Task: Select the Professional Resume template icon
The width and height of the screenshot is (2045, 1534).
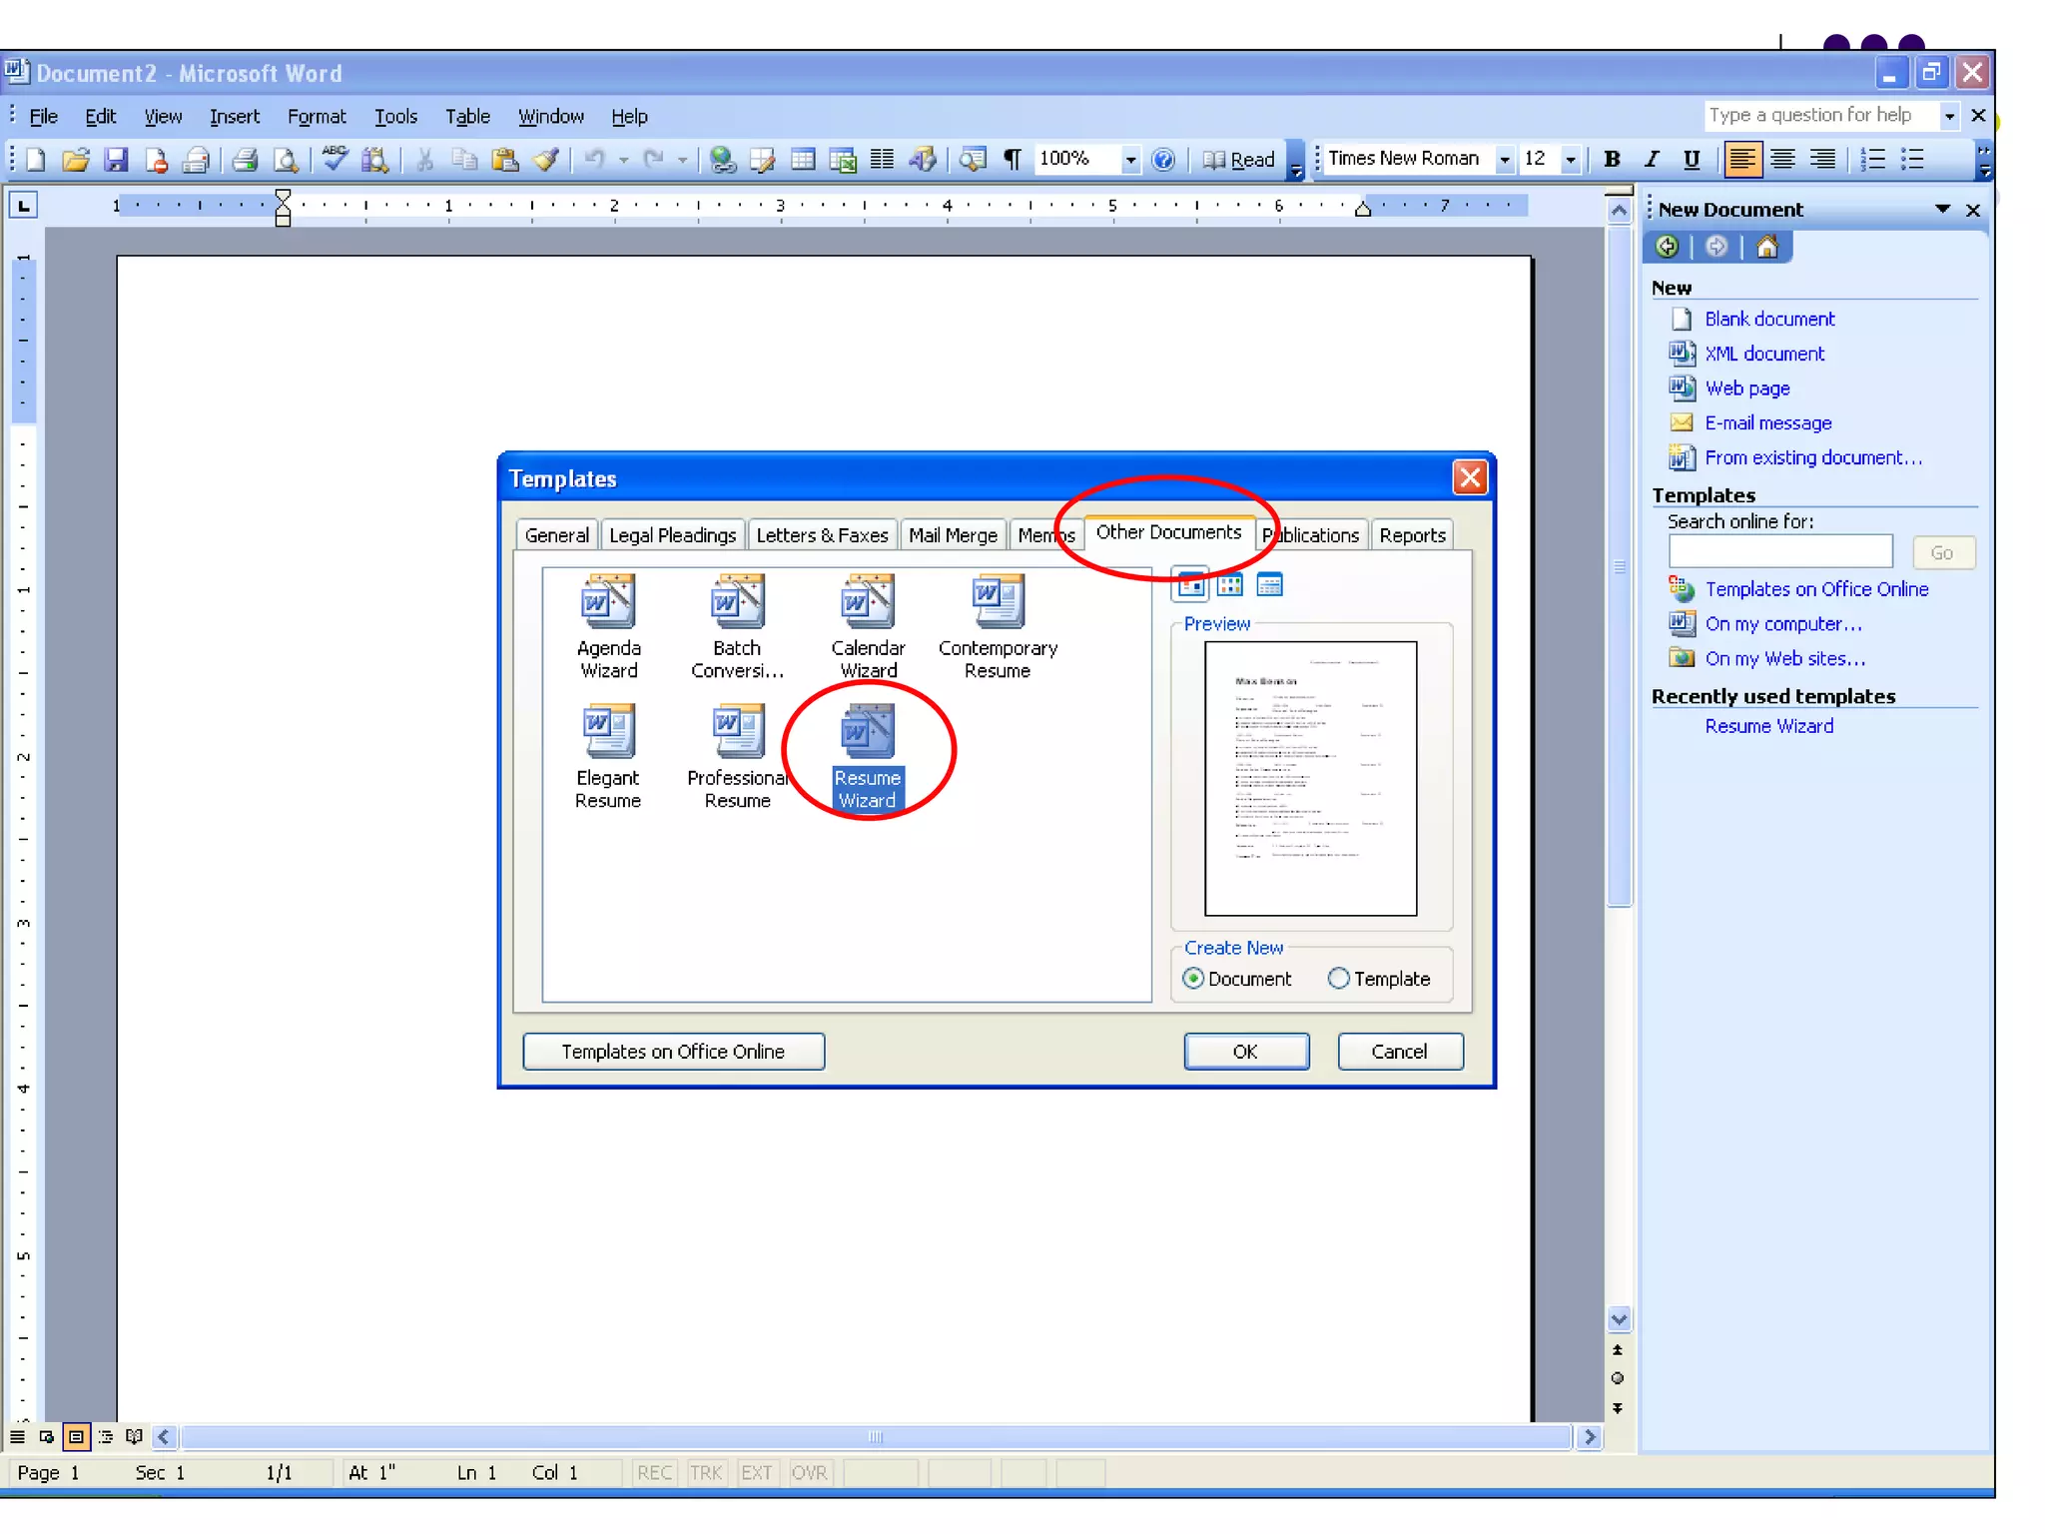Action: click(737, 732)
